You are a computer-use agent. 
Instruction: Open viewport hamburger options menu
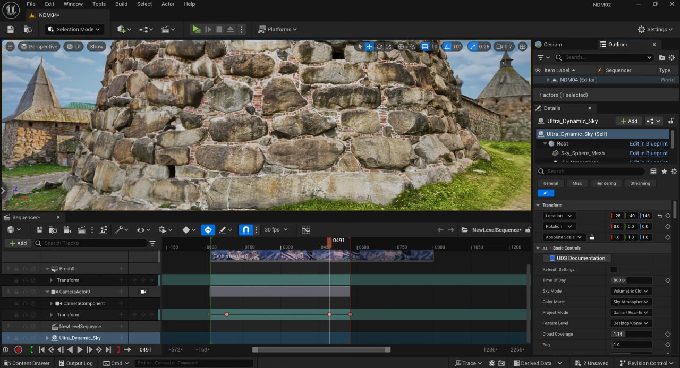[x=10, y=47]
